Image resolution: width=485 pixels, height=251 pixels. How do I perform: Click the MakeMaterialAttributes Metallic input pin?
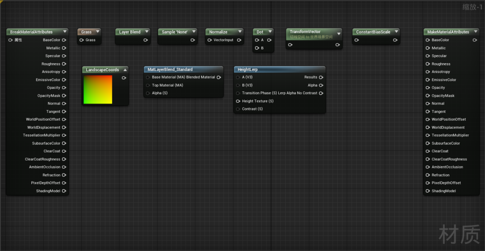coord(428,48)
